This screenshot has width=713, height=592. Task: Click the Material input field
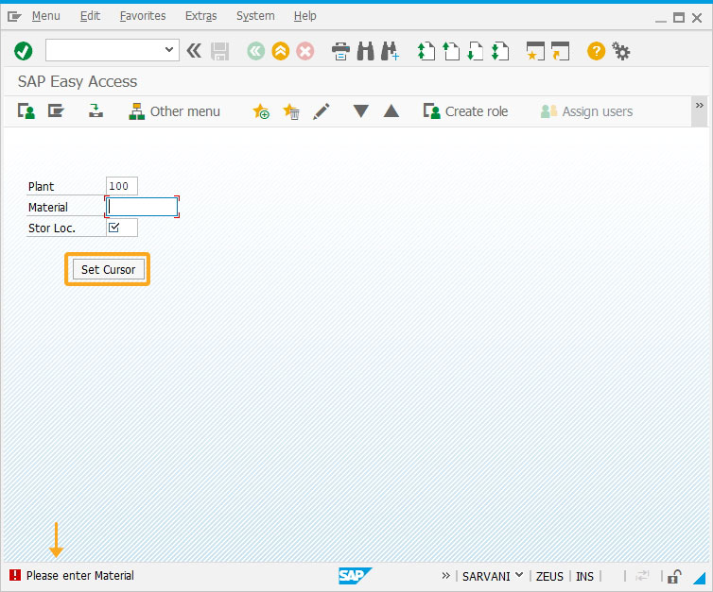[142, 207]
